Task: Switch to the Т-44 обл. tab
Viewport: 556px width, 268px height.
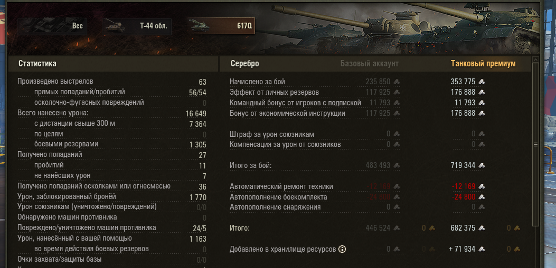Action: tap(137, 26)
